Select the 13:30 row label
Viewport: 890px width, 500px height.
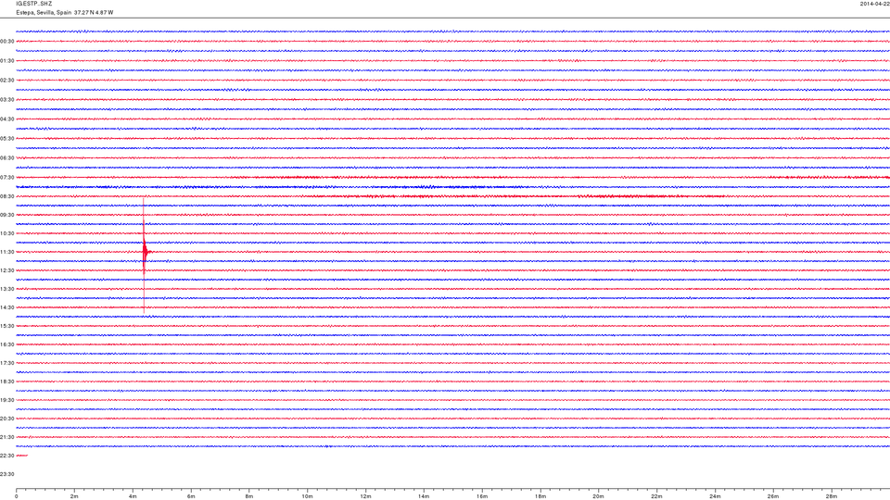pyautogui.click(x=7, y=289)
